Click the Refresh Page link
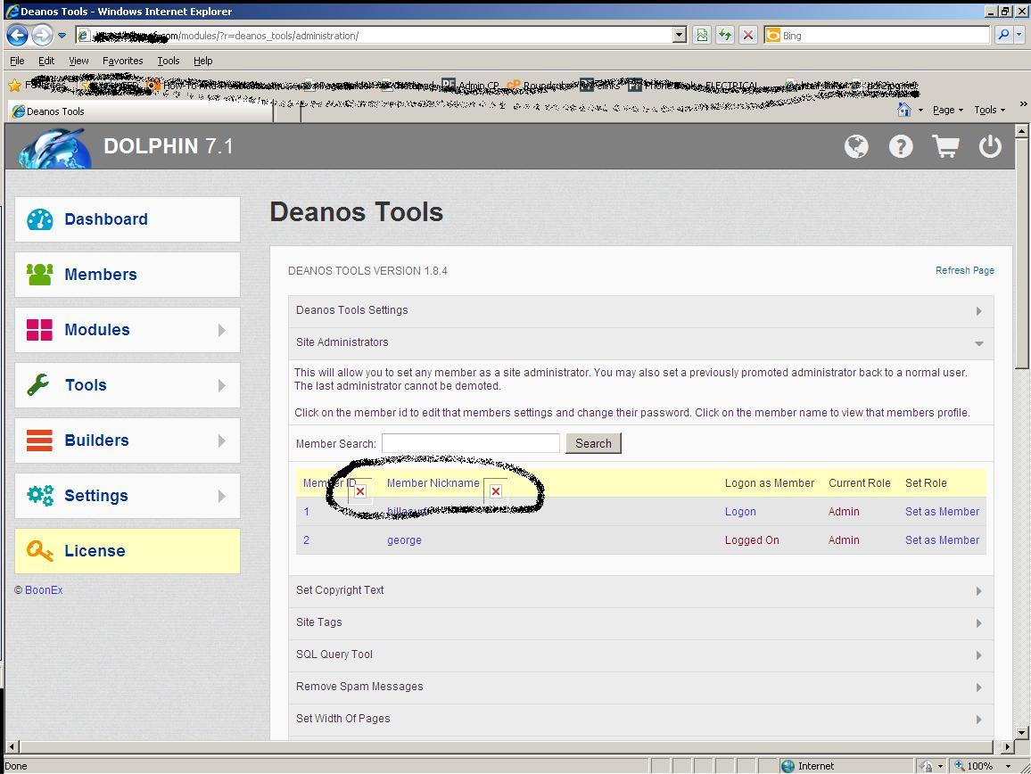The width and height of the screenshot is (1031, 774). point(964,270)
